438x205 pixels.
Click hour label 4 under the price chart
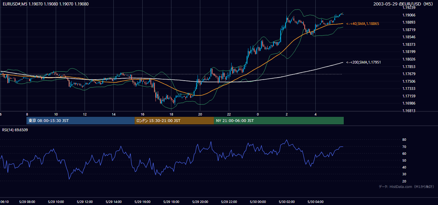tap(316, 114)
